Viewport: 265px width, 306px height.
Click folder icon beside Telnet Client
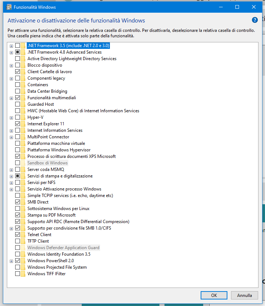tap(23, 235)
